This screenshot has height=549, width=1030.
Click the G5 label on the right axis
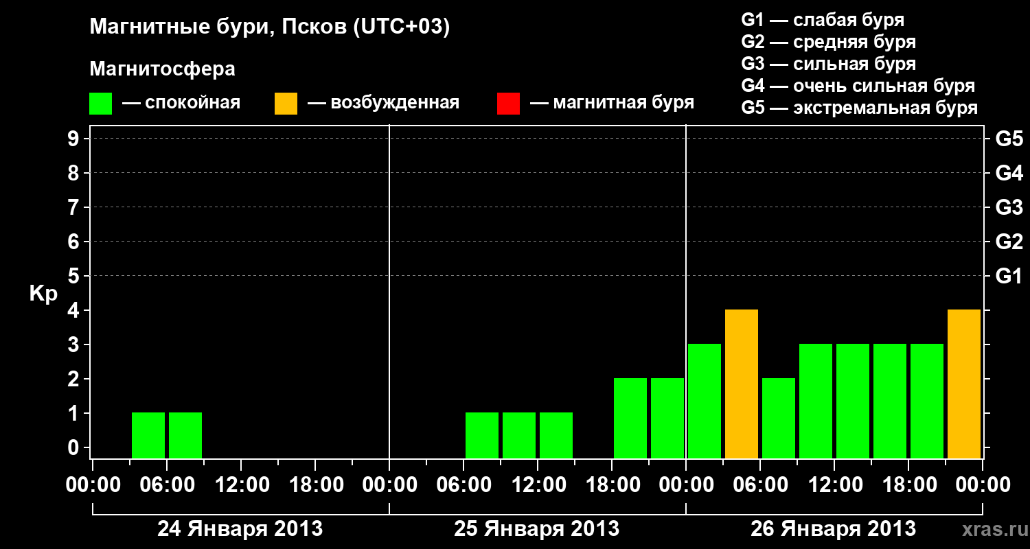[1009, 139]
